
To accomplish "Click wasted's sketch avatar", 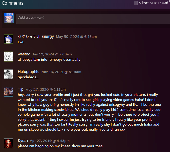I will coord(8,57).
